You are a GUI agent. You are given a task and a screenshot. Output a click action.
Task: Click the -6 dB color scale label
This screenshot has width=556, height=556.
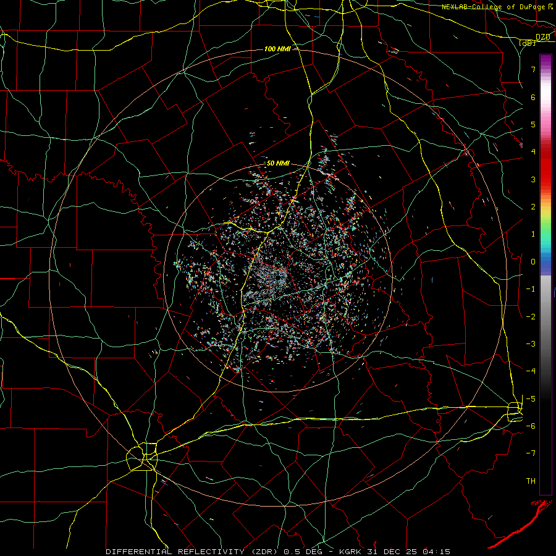[531, 426]
